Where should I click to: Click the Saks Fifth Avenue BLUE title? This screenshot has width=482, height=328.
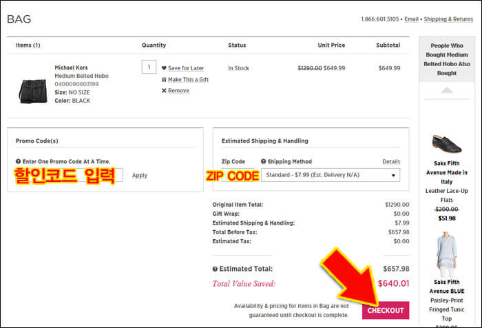click(447, 287)
